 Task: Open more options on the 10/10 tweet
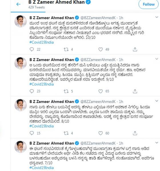coord(157,17)
